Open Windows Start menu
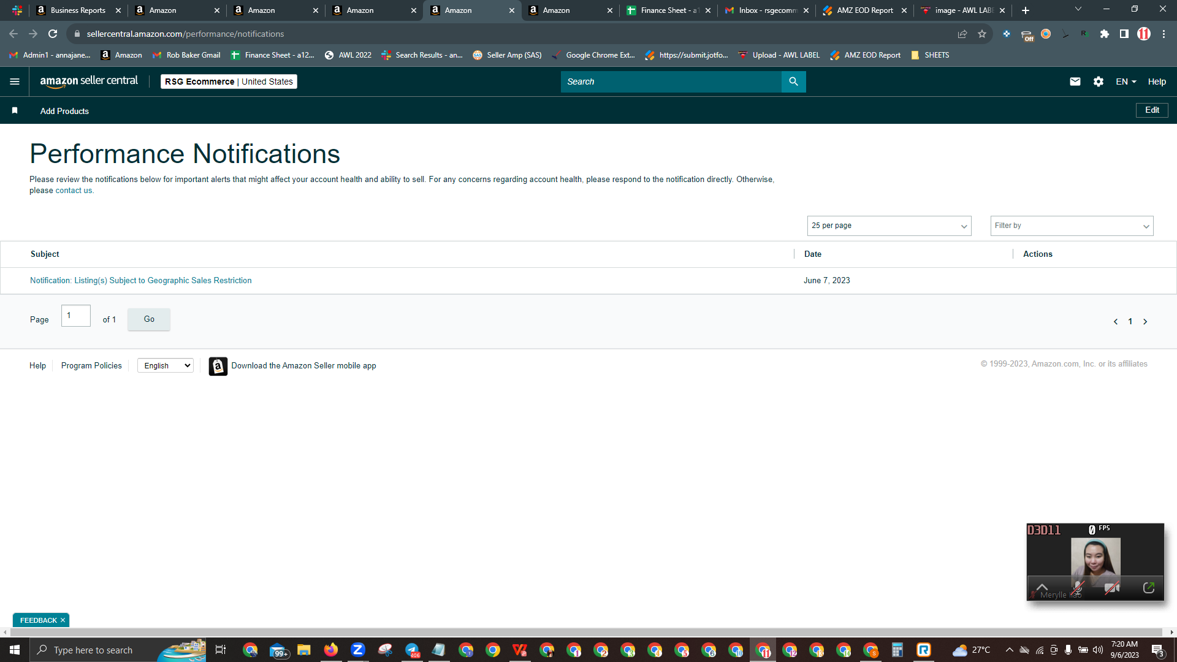The height and width of the screenshot is (662, 1177). point(15,650)
